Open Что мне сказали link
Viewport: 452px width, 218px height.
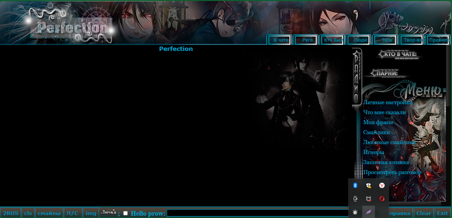coord(385,112)
